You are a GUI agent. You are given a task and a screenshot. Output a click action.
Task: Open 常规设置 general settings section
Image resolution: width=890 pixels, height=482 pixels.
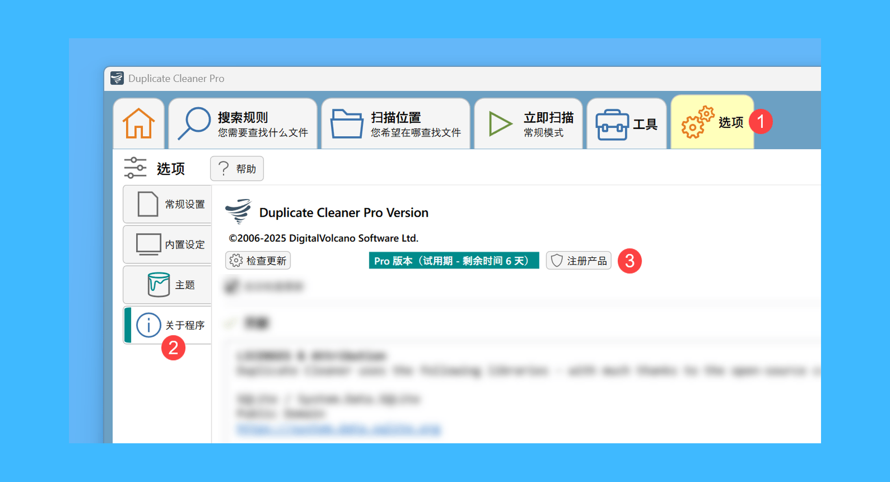pyautogui.click(x=167, y=204)
